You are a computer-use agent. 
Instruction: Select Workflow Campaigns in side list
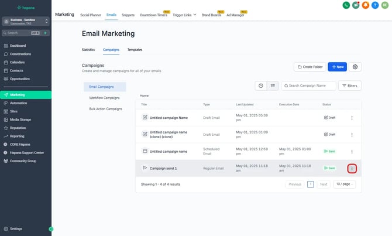104,98
